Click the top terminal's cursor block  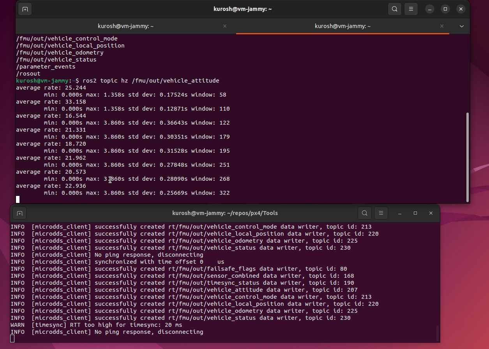18,200
